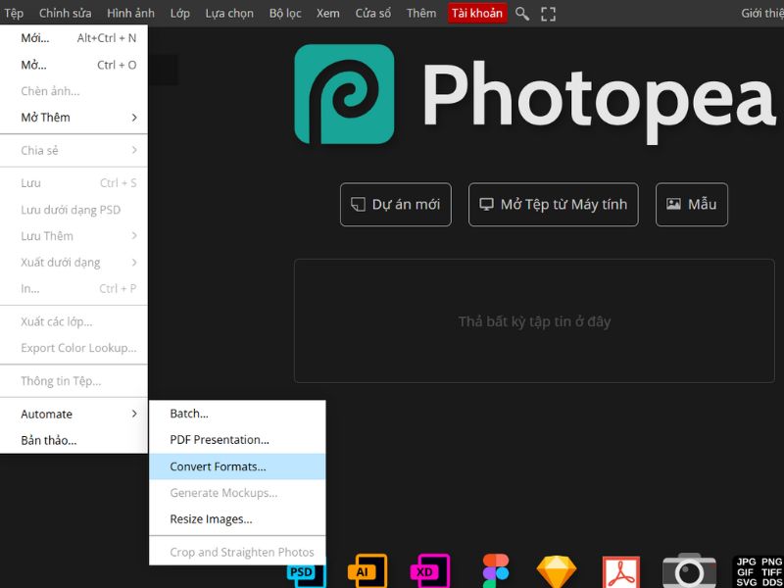Open the Hình ảnh menu
Image resolution: width=784 pixels, height=588 pixels.
coord(130,14)
